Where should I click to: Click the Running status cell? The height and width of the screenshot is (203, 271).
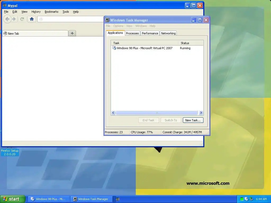coord(185,48)
